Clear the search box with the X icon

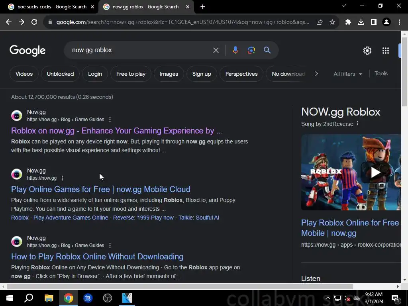[216, 50]
